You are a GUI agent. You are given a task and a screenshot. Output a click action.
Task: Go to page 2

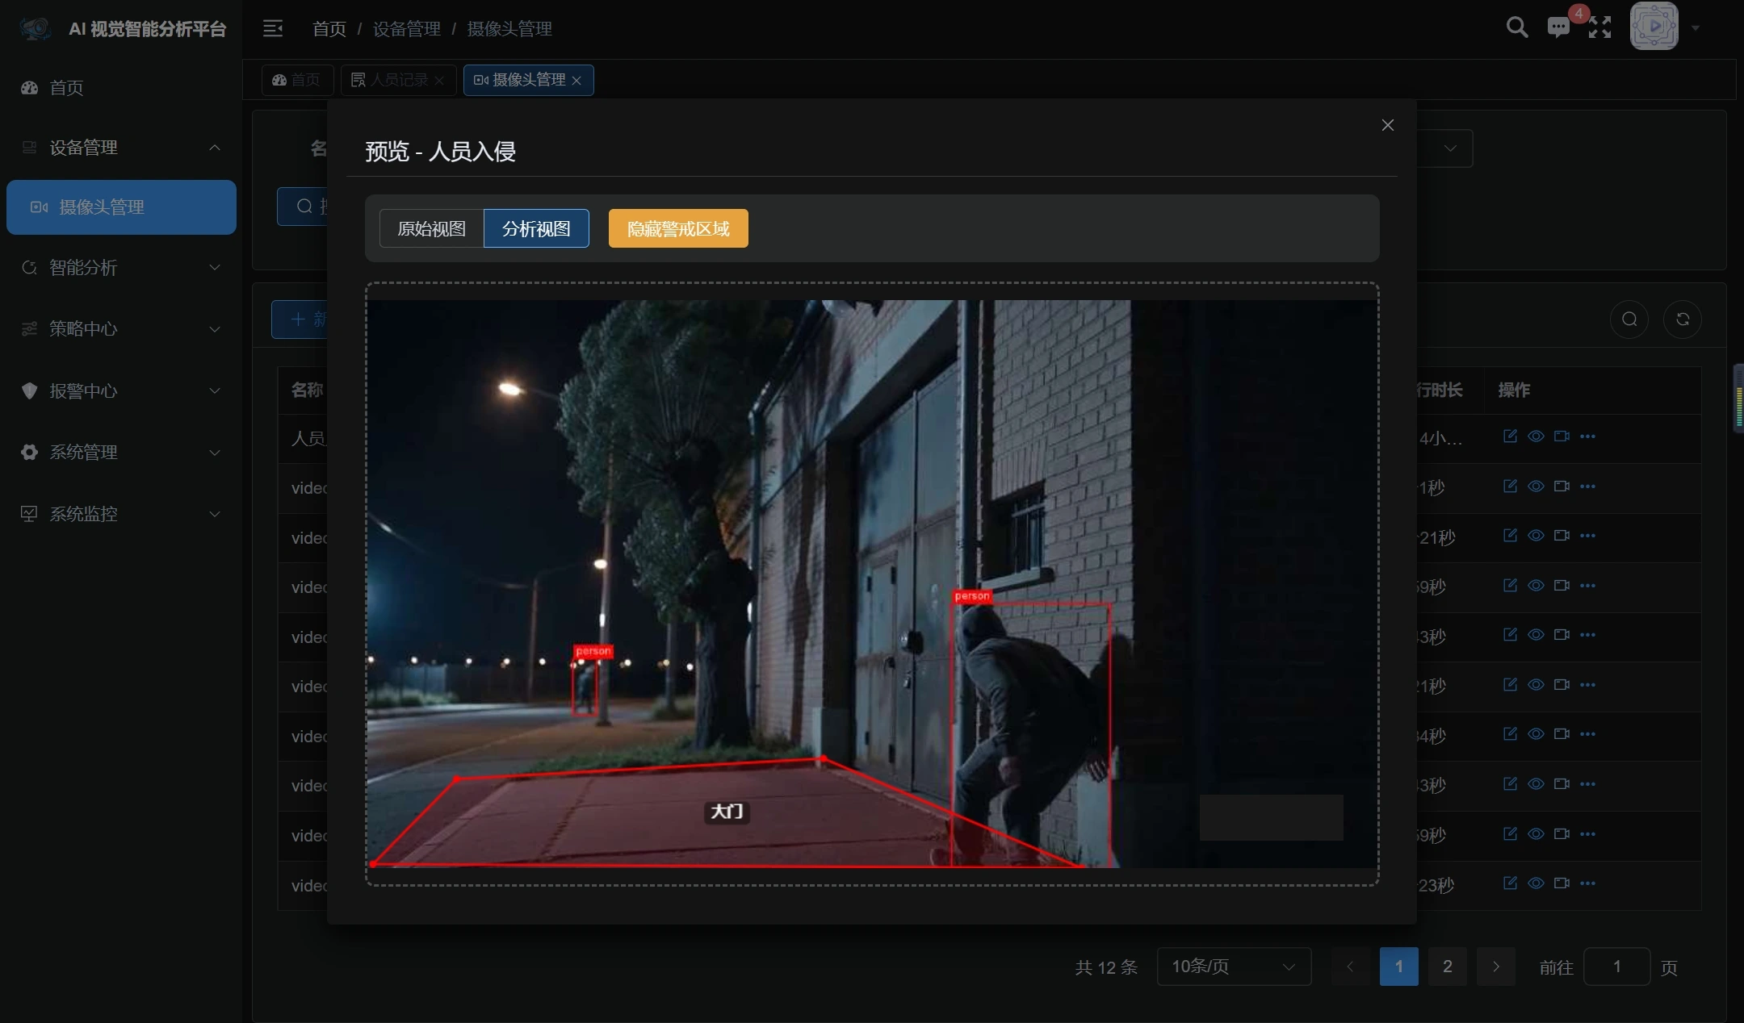1448,967
